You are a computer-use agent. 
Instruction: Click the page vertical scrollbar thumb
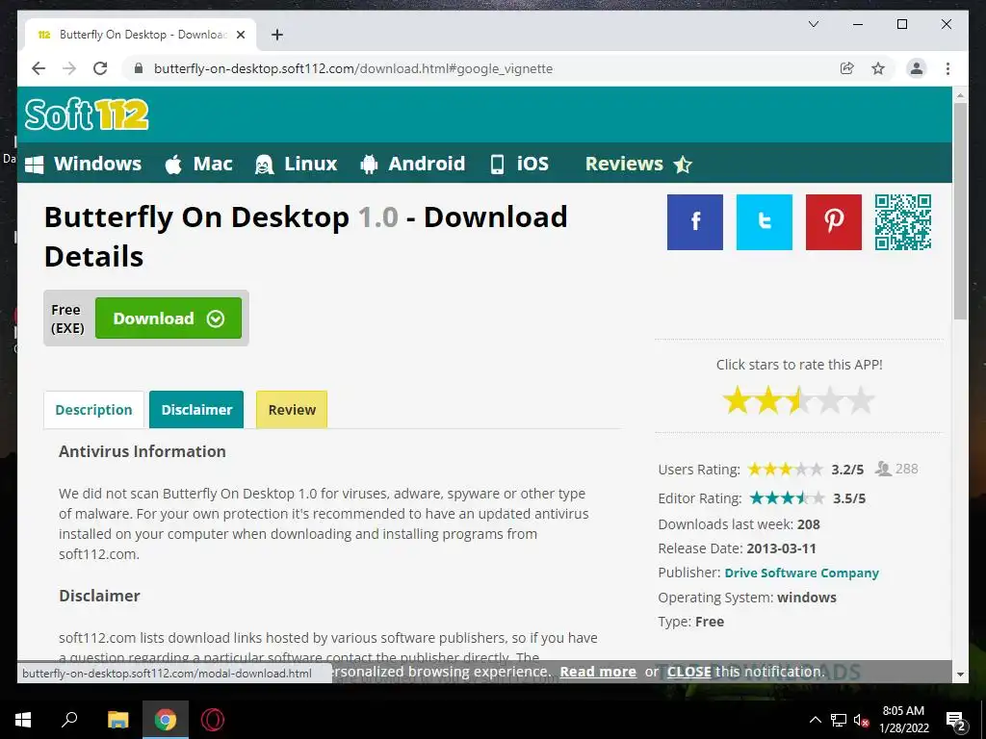[x=960, y=211]
